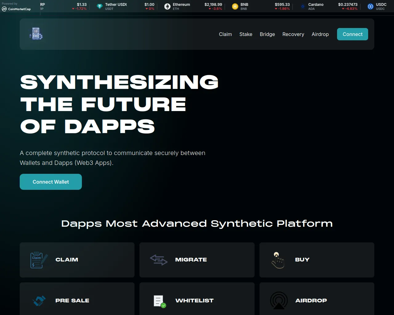Click the Tether USDt coin icon

[100, 6]
